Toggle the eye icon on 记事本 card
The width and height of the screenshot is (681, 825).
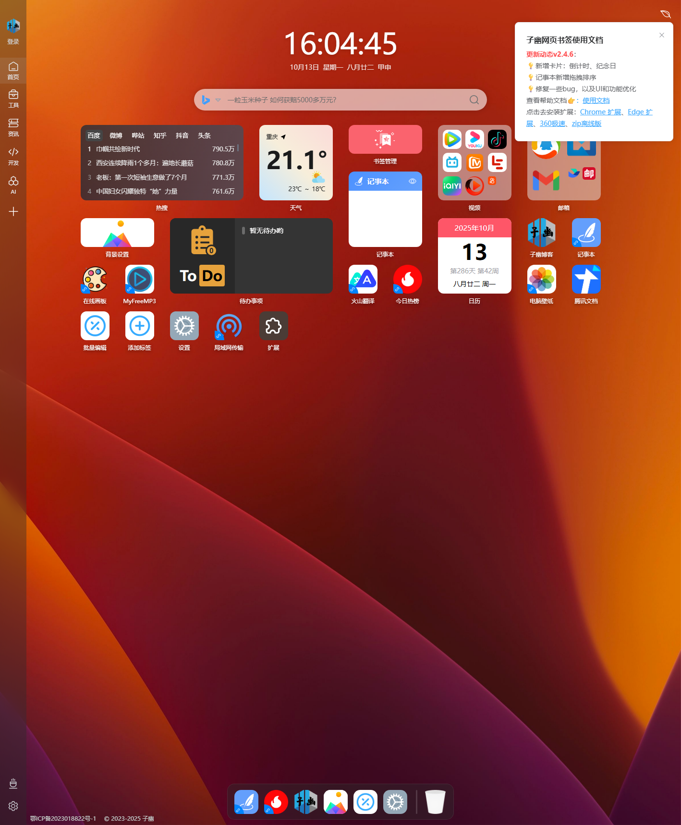coord(412,181)
